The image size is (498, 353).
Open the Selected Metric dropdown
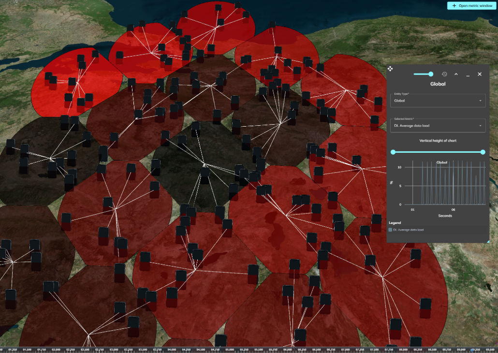(x=438, y=126)
